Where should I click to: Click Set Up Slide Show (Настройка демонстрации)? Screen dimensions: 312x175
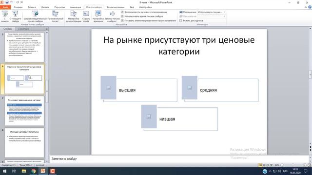point(74,17)
